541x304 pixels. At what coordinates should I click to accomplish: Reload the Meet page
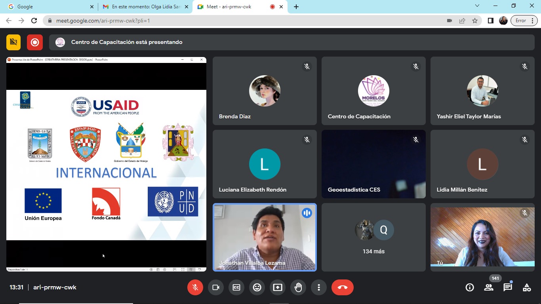[34, 21]
